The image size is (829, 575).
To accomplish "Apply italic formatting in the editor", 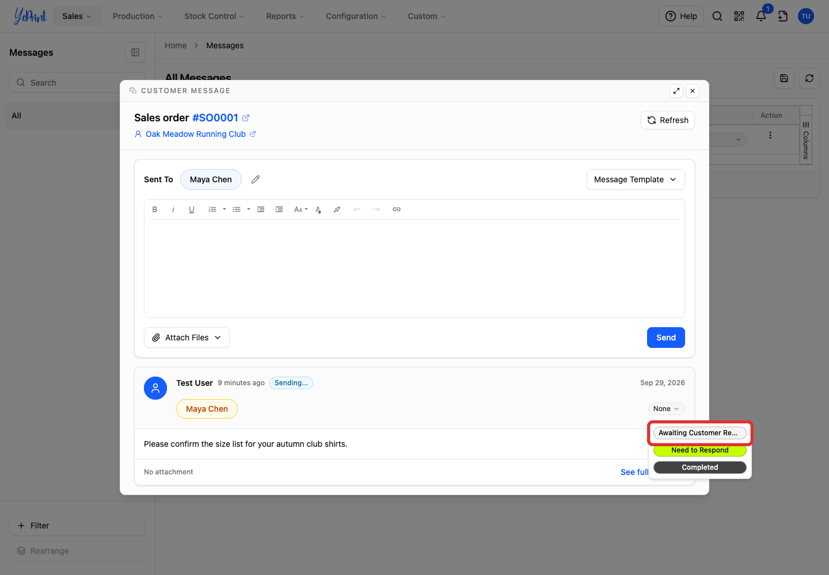I will point(173,209).
